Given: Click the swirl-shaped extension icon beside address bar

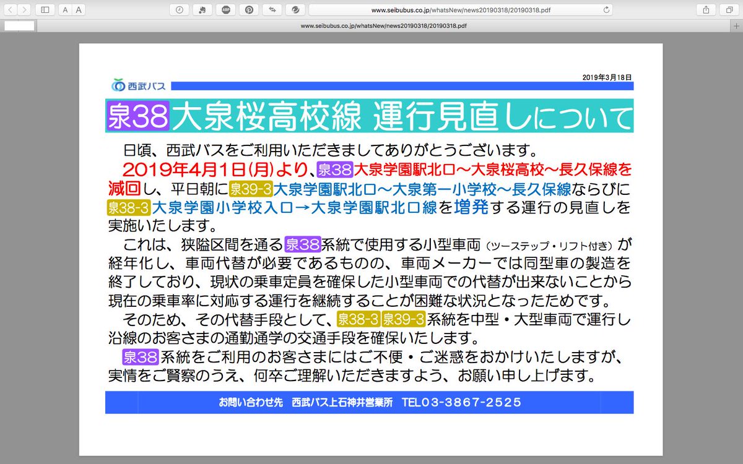Looking at the screenshot, I should click(x=296, y=10).
